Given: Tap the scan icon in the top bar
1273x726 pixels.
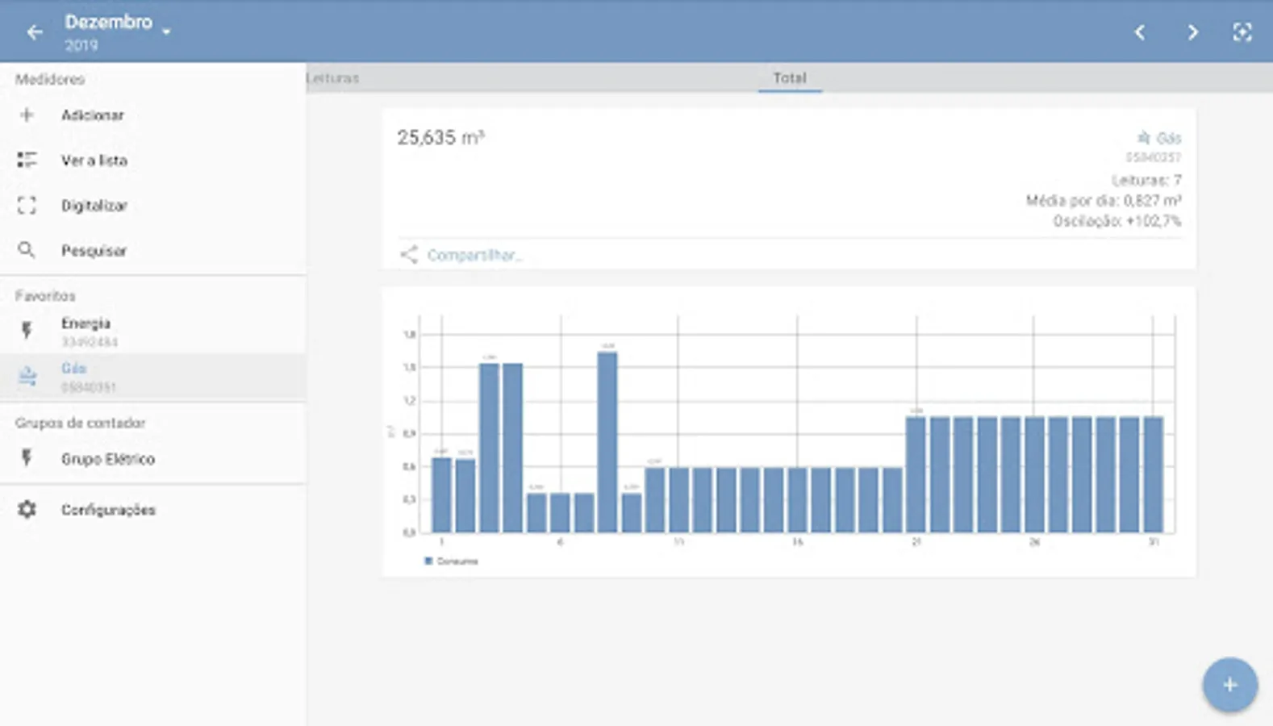Looking at the screenshot, I should [1242, 32].
